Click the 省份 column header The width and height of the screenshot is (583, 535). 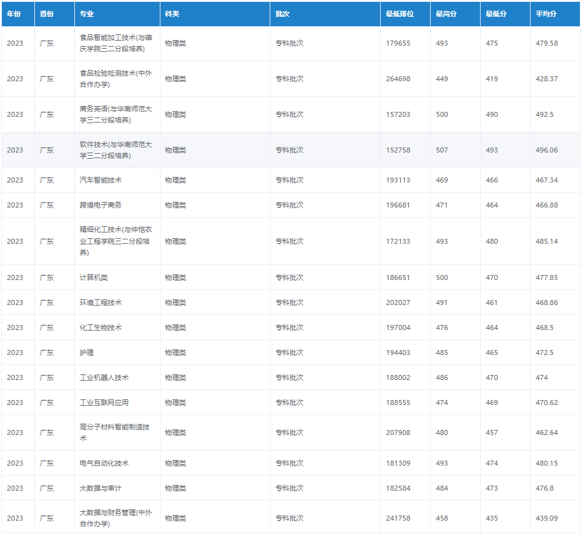coord(54,14)
